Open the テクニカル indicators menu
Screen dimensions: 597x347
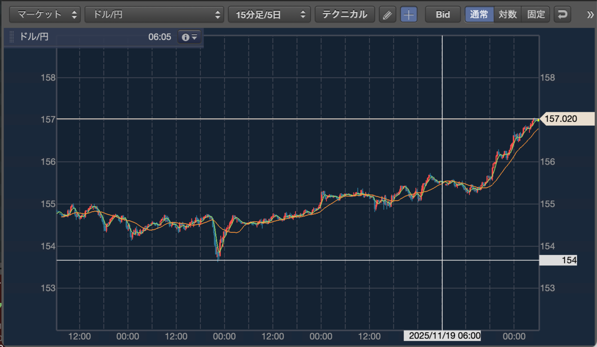point(345,14)
